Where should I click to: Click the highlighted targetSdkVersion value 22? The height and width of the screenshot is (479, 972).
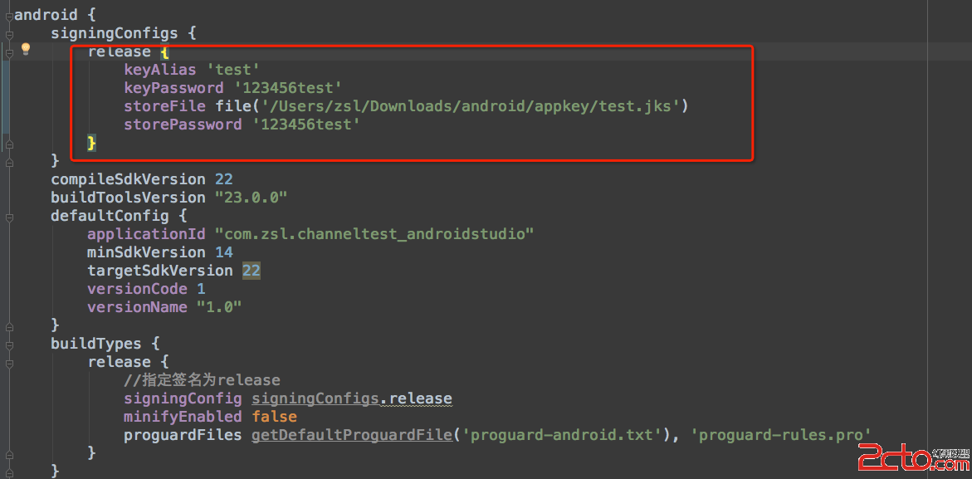point(251,271)
